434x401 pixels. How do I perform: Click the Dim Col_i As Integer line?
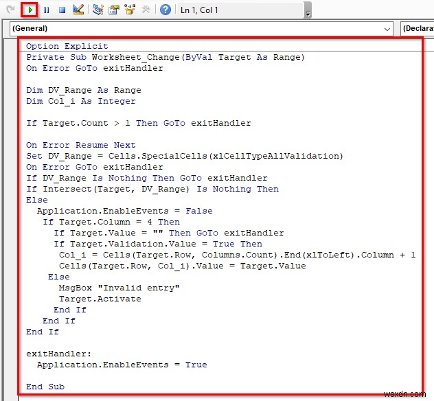[81, 102]
